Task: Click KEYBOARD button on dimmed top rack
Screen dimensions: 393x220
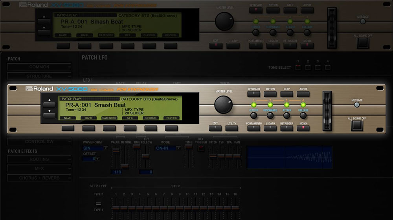Action: pos(256,11)
